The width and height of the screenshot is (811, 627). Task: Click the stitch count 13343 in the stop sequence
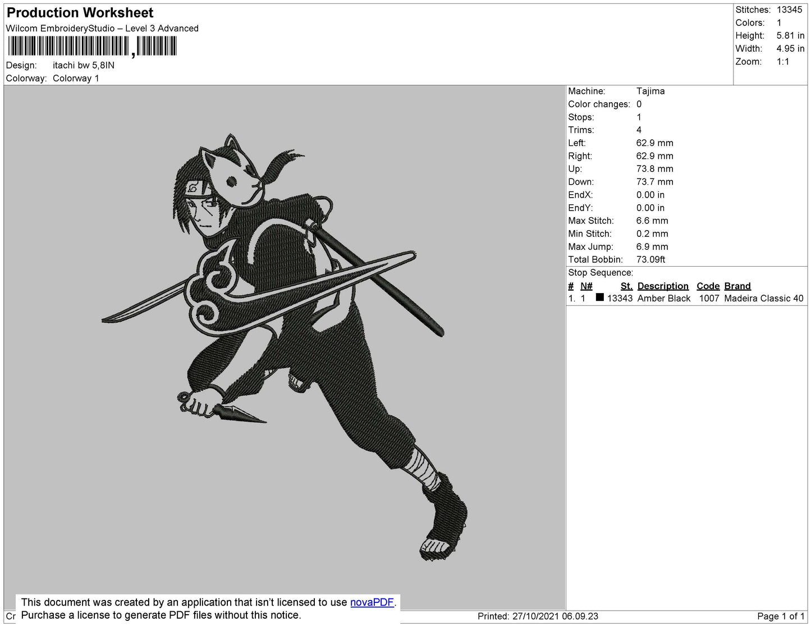620,298
